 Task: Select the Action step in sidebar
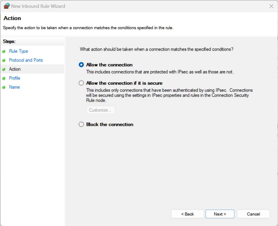tap(15, 69)
